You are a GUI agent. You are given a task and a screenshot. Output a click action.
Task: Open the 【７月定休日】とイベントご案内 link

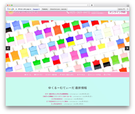57,101
